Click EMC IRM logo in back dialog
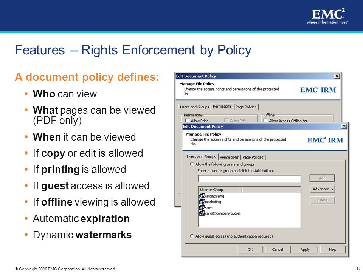This screenshot has height=272, width=363. [318, 90]
